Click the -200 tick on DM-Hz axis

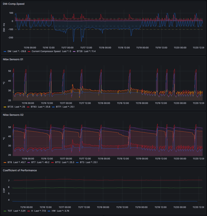tap(11, 38)
